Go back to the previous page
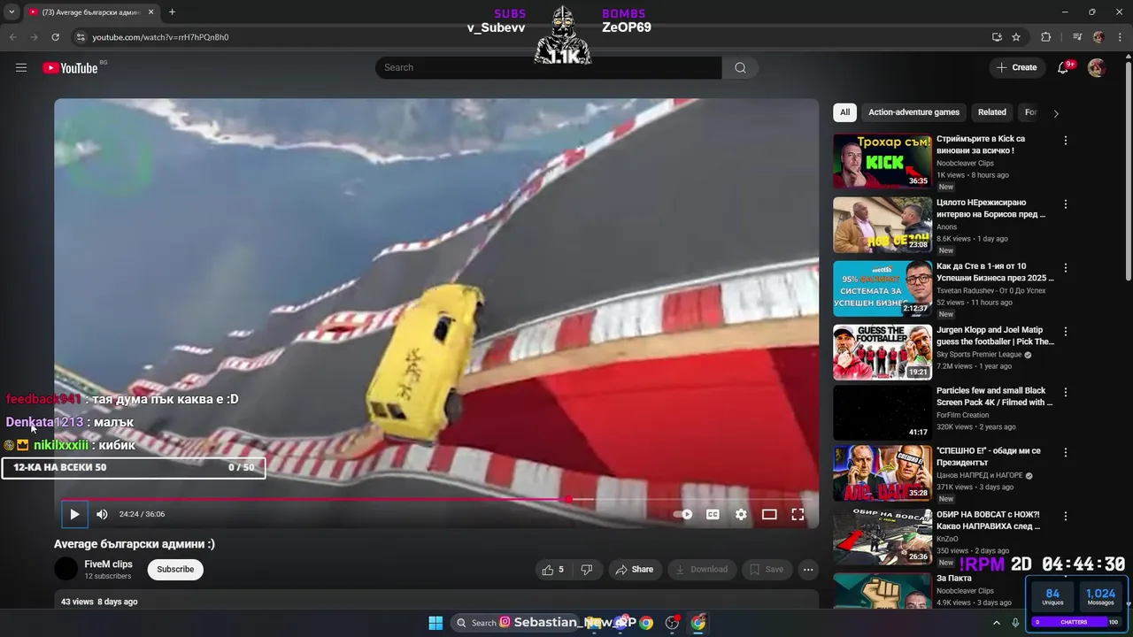The width and height of the screenshot is (1133, 637). (x=12, y=37)
